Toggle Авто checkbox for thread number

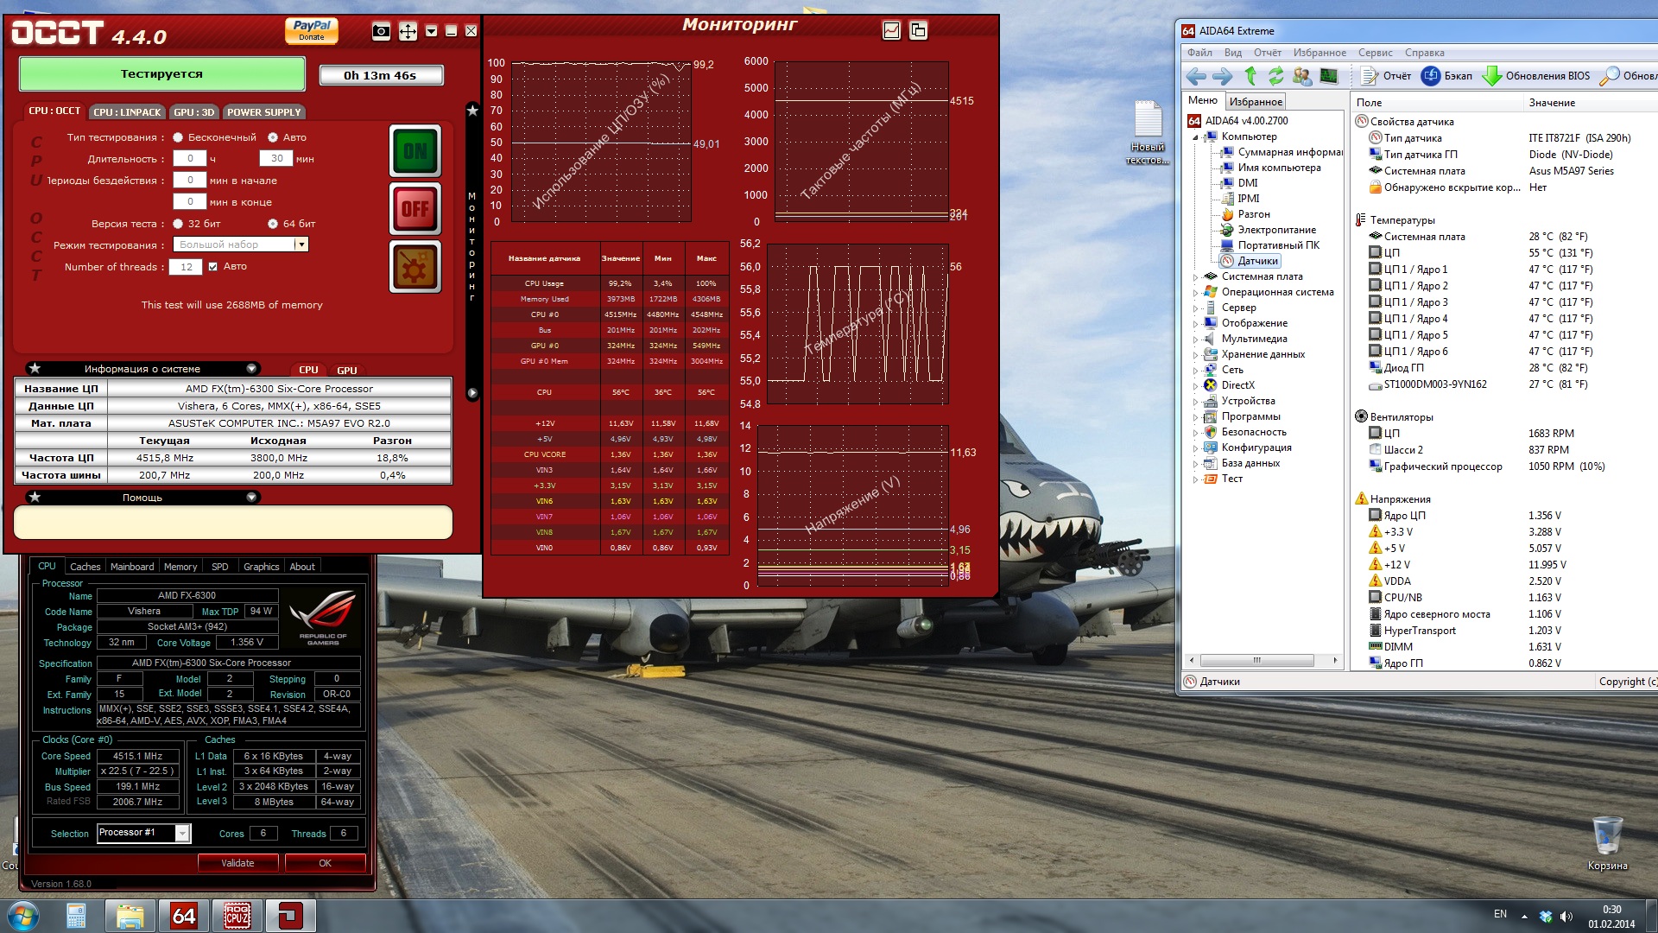tap(213, 267)
